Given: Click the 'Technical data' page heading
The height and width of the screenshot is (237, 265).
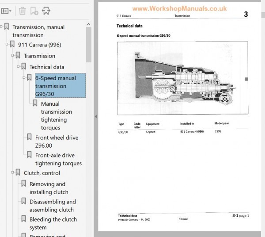Looking at the screenshot, I should [129, 26].
